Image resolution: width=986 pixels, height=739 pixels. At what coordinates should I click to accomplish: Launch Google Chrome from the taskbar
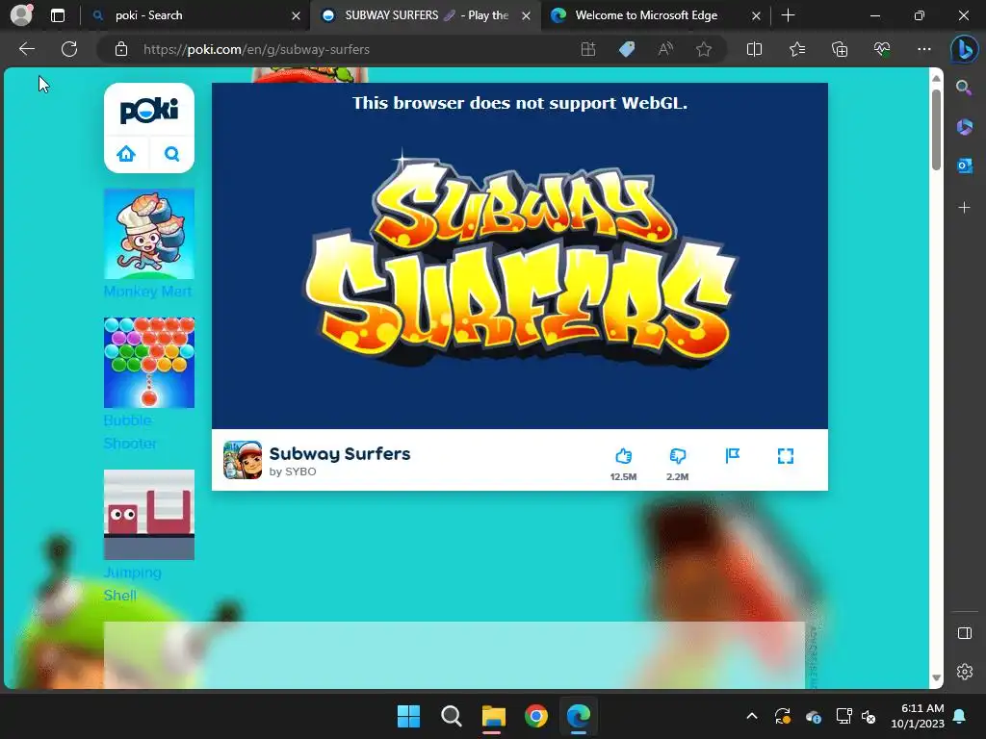(x=535, y=716)
